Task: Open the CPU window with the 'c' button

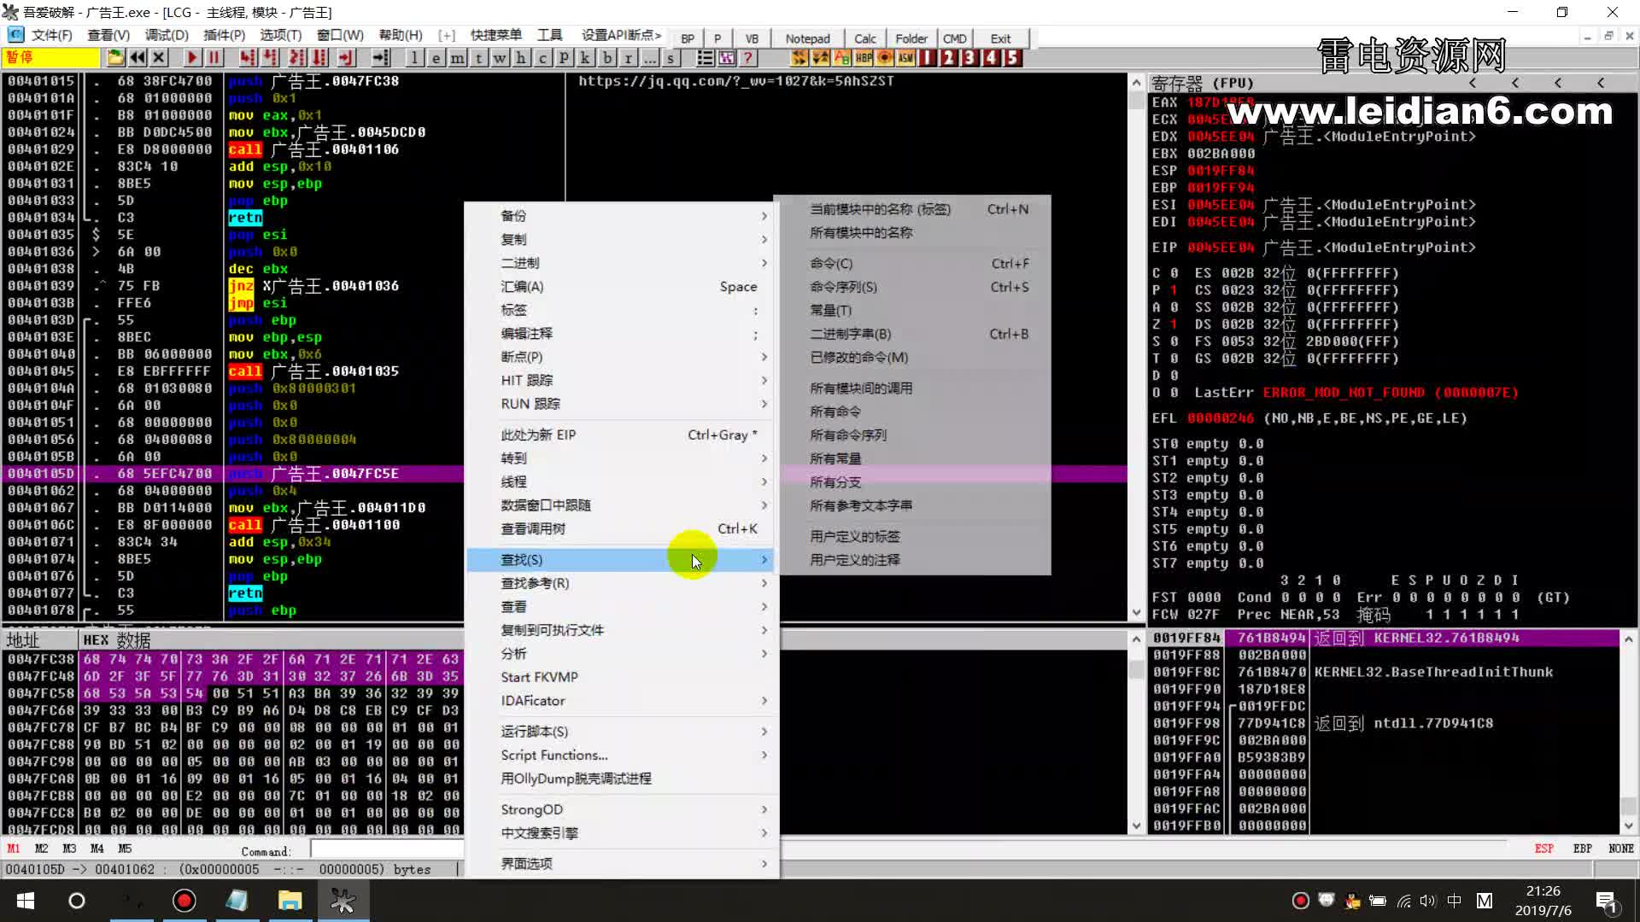Action: tap(542, 57)
